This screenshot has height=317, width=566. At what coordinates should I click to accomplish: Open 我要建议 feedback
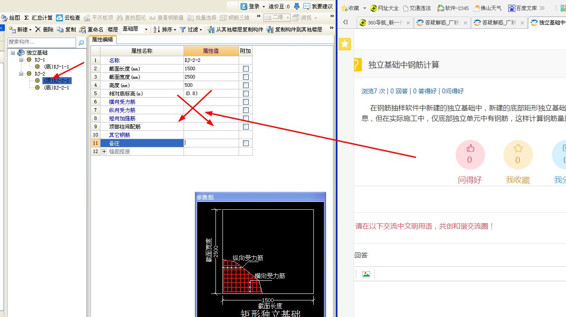[318, 6]
